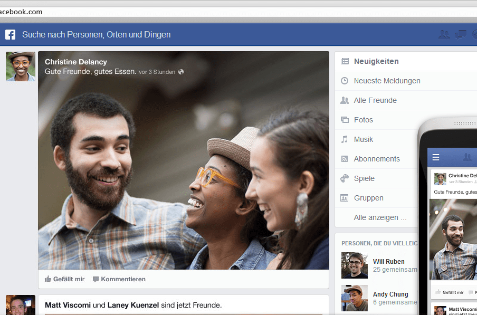477x315 pixels.
Task: Click the Gefällt mir button on the post
Action: [x=64, y=279]
